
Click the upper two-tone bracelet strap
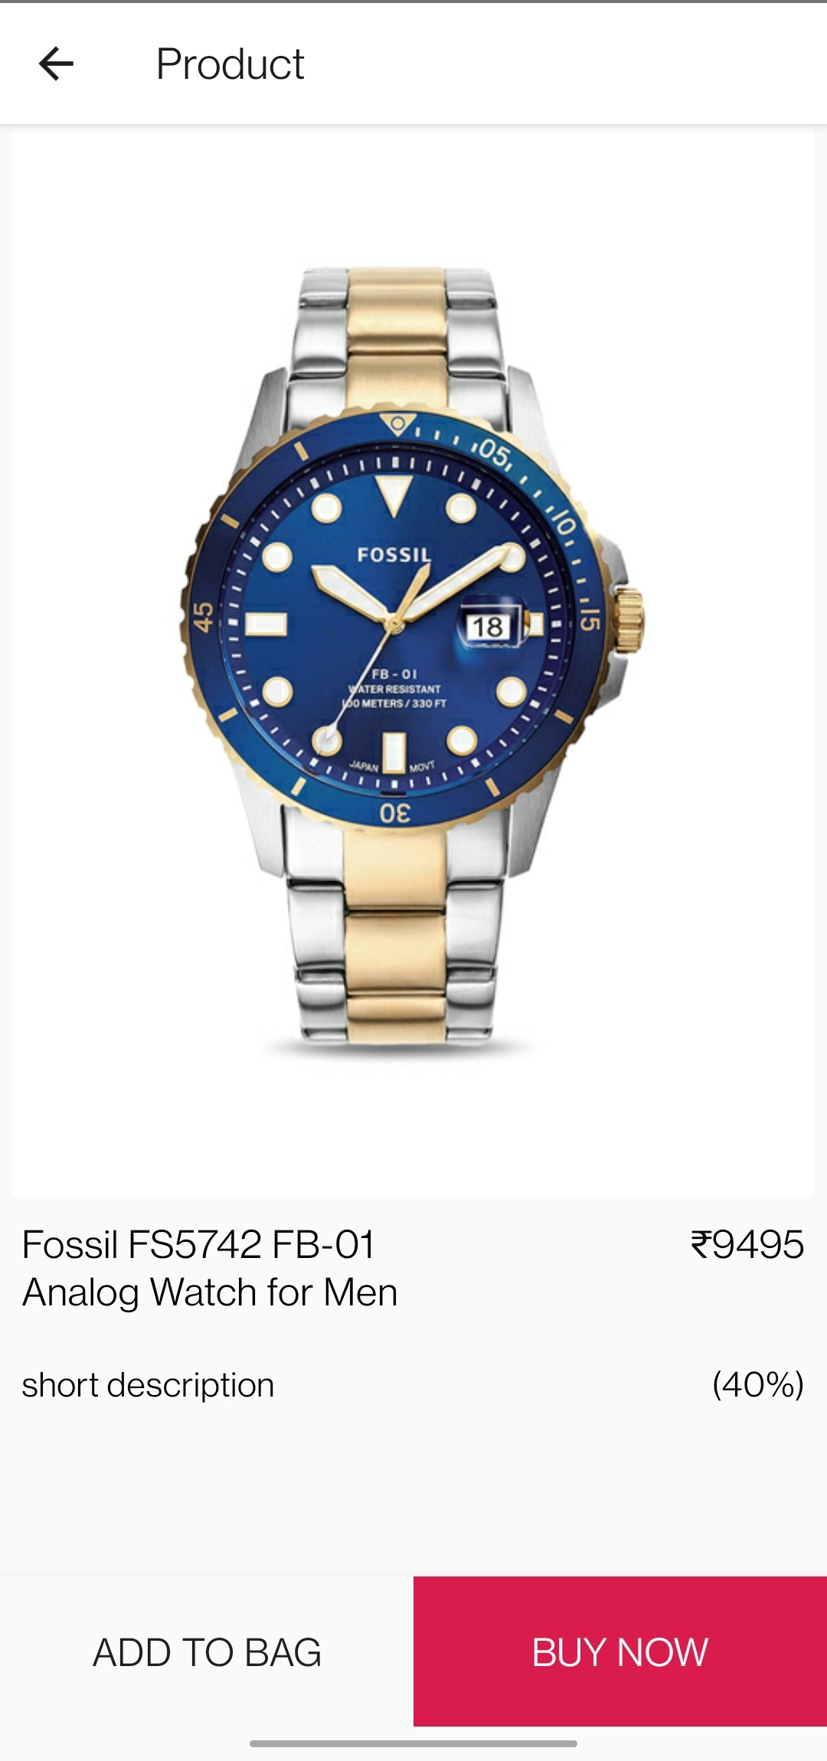coord(397,342)
